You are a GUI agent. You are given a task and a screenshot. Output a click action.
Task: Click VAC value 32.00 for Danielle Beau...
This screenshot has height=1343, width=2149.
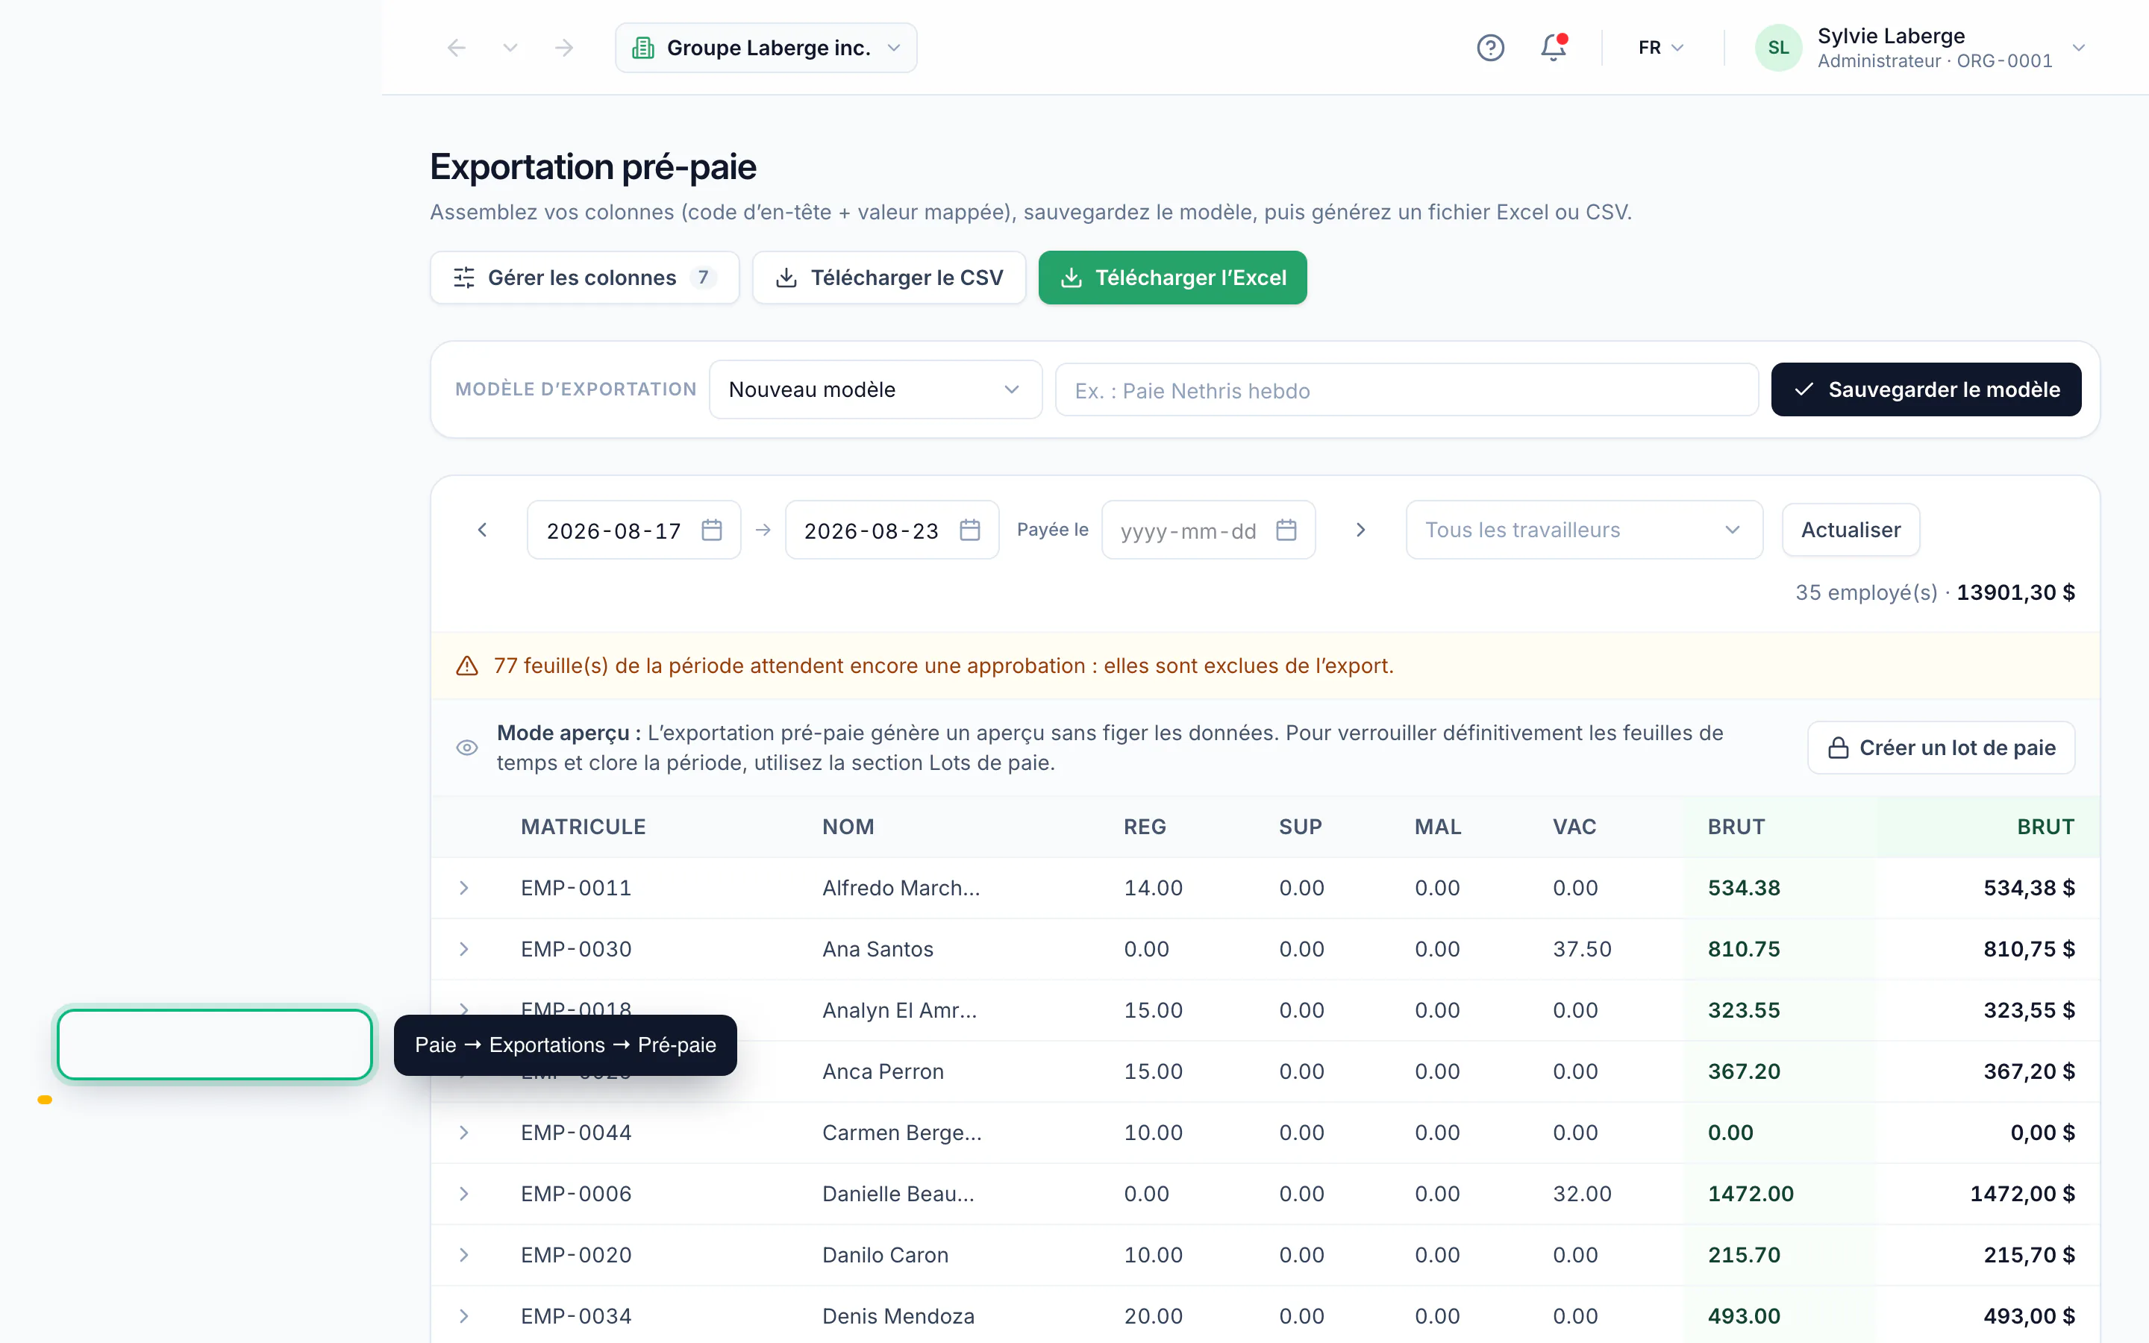[x=1582, y=1194]
